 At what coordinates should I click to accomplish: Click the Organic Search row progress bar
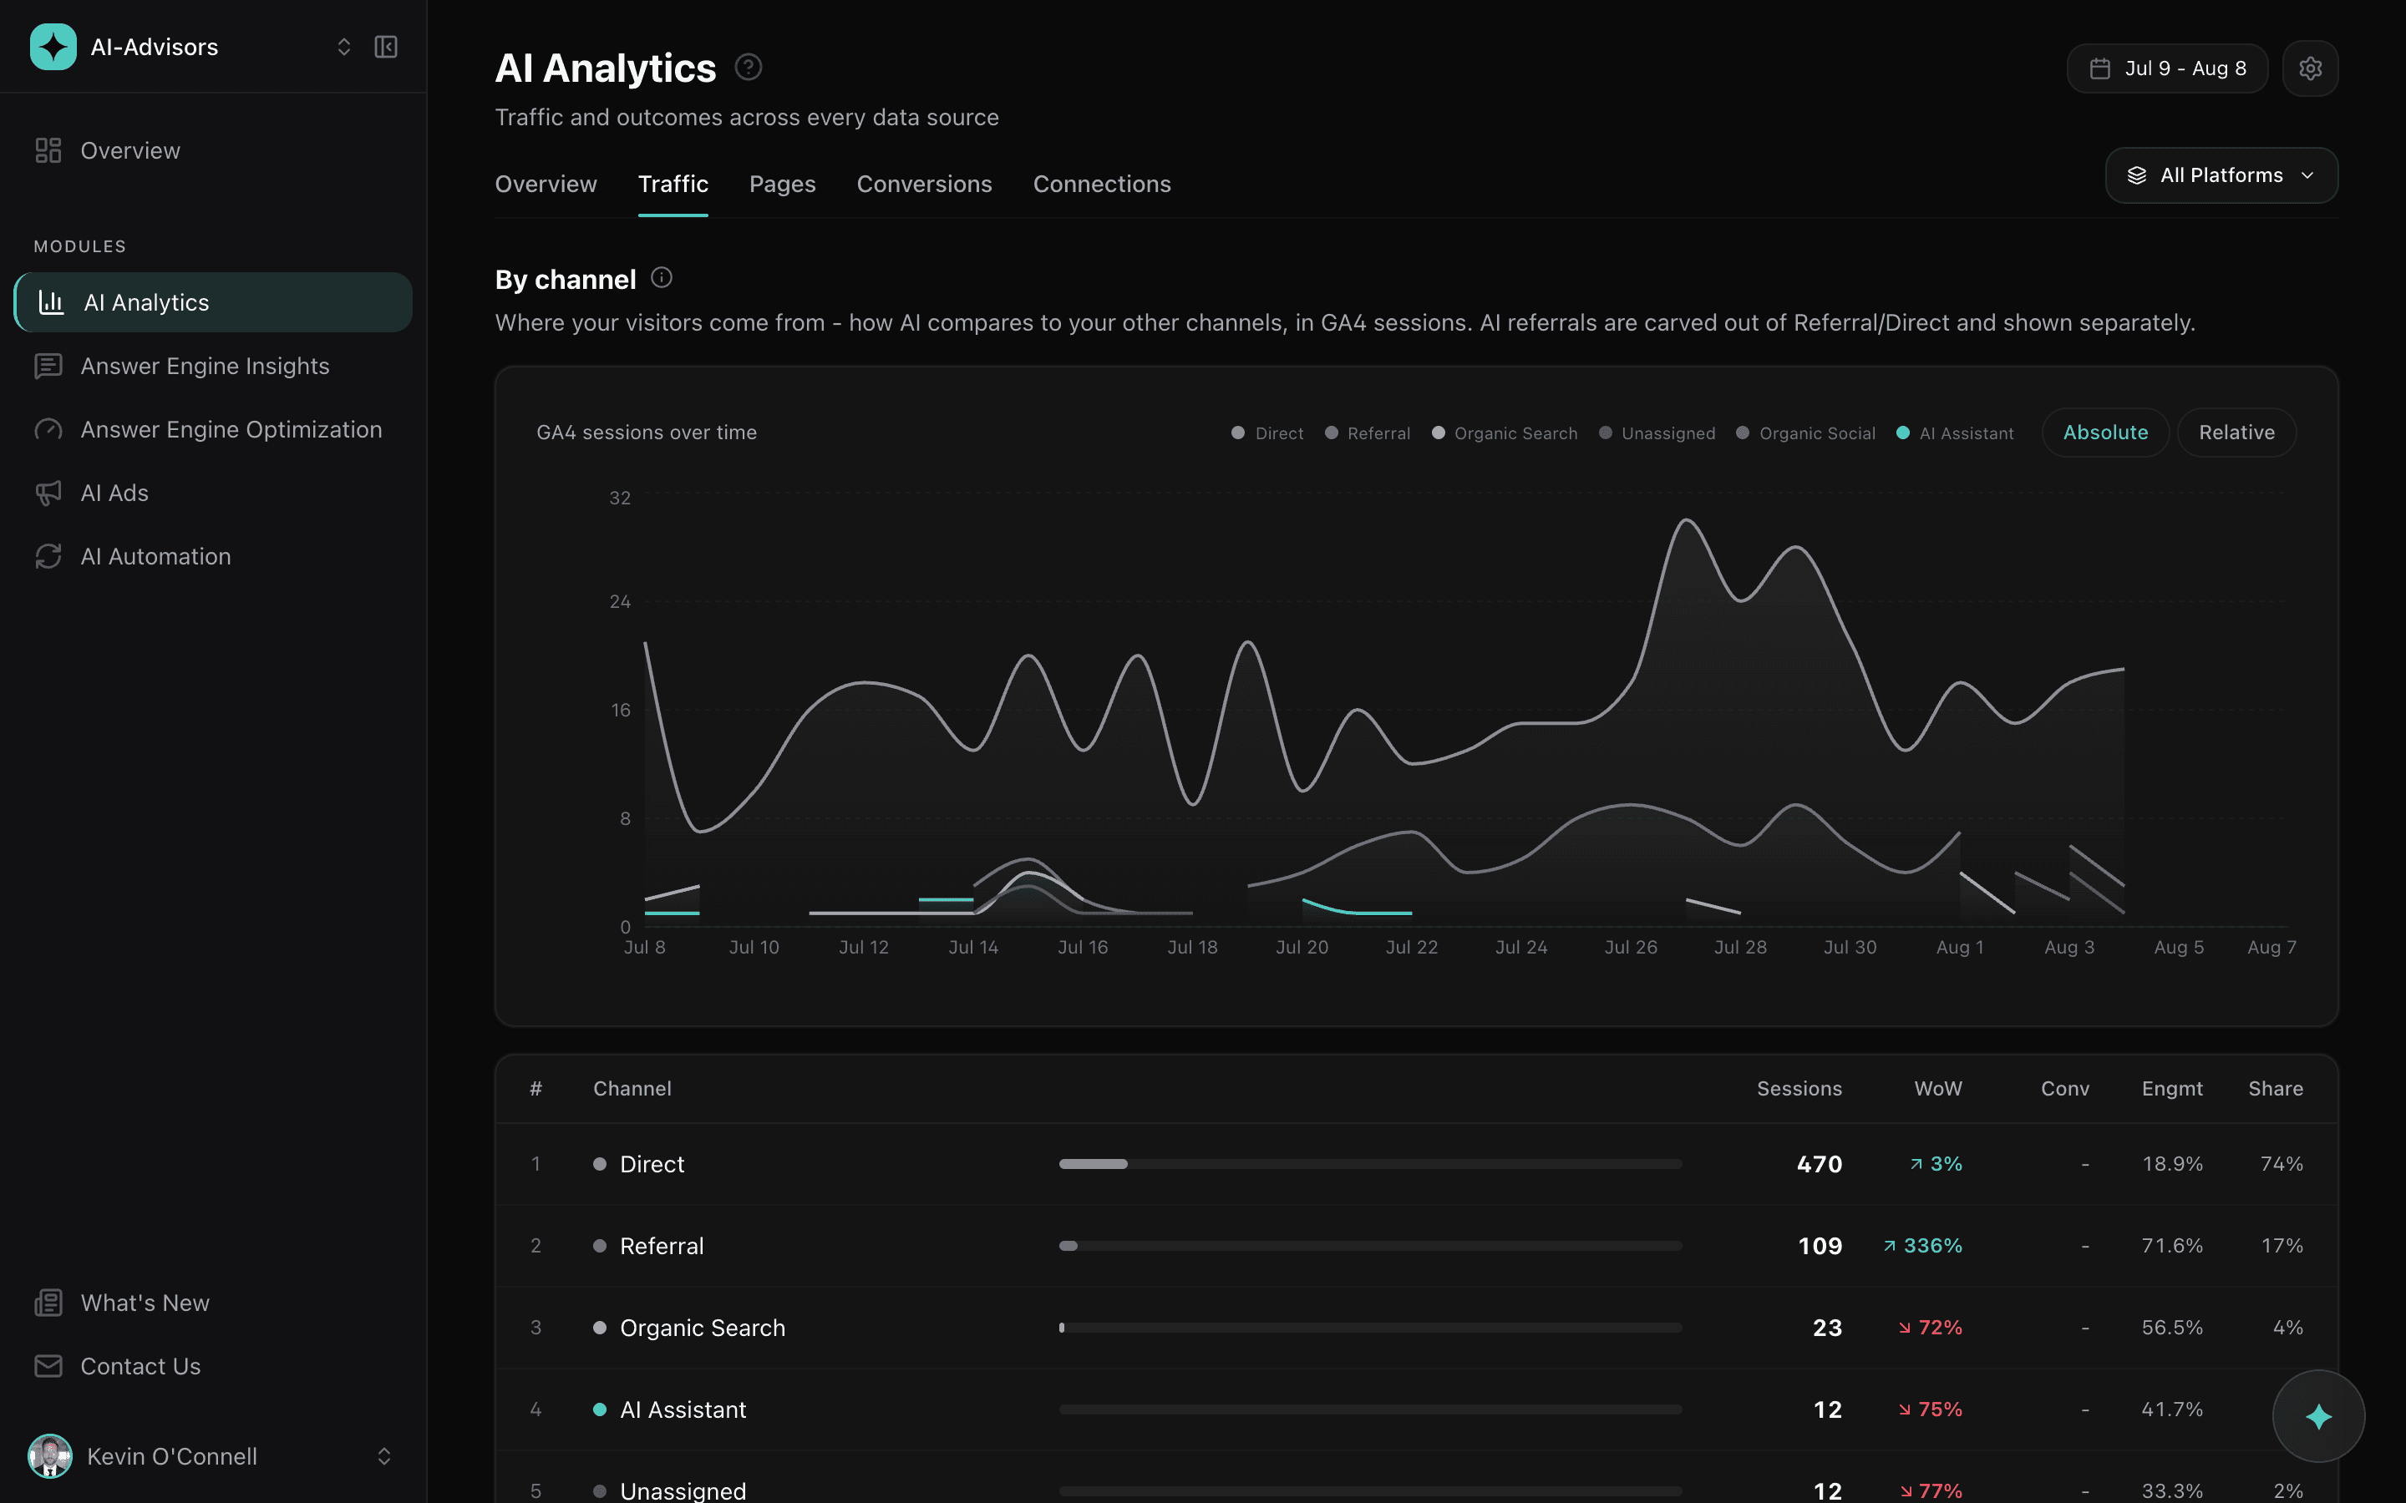pos(1370,1328)
